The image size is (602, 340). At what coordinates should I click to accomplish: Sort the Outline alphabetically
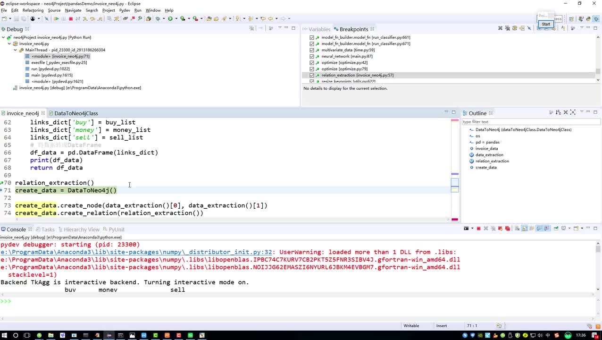pos(559,112)
